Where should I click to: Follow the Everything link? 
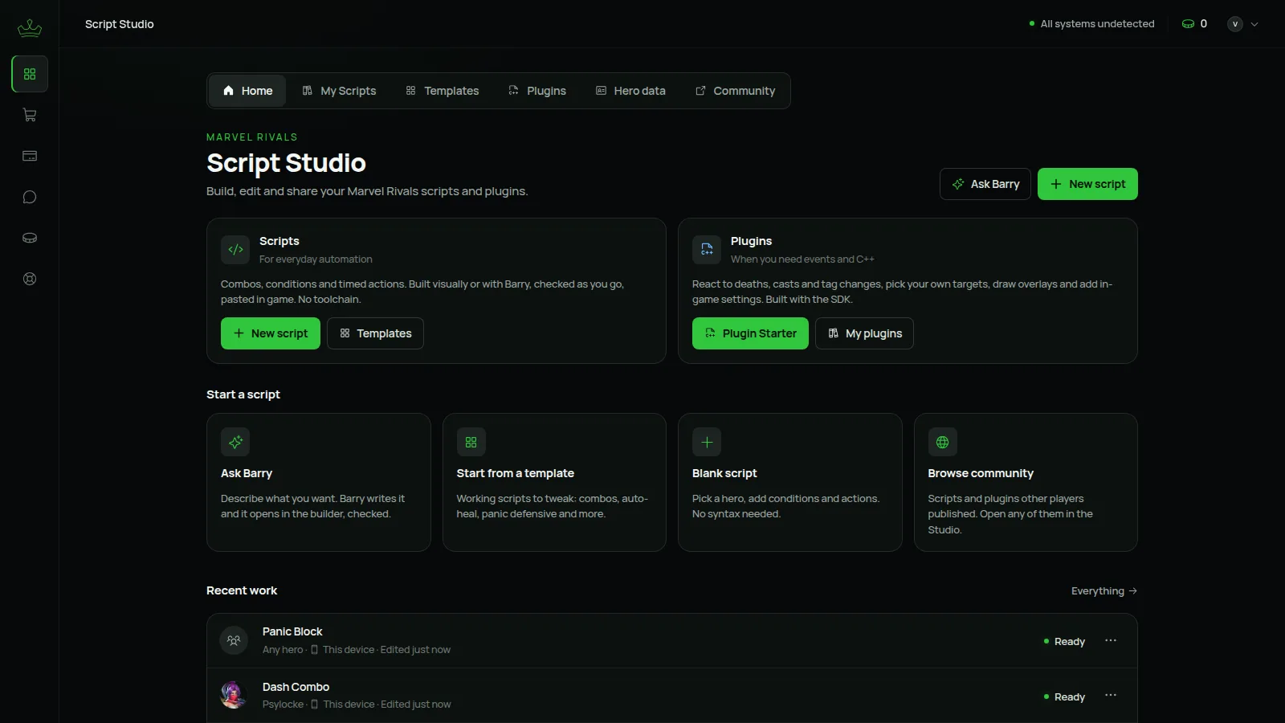pos(1104,591)
